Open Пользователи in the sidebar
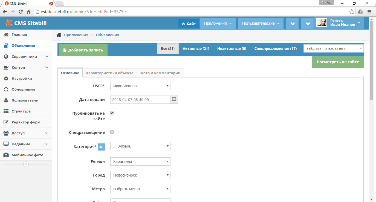Image resolution: width=376 pixels, height=202 pixels. 26,100
